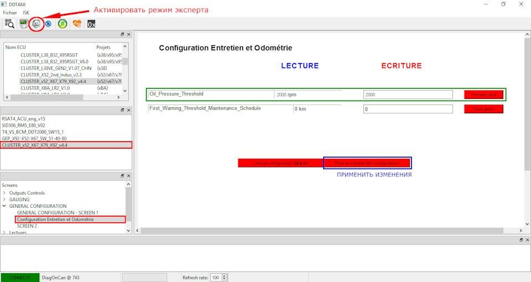The width and height of the screenshot is (531, 282).
Task: Select CLUSTER_L38VE_GEN2_V1.07_CHN row
Action: click(56, 68)
